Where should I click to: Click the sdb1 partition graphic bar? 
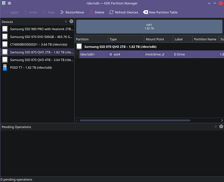(x=149, y=27)
